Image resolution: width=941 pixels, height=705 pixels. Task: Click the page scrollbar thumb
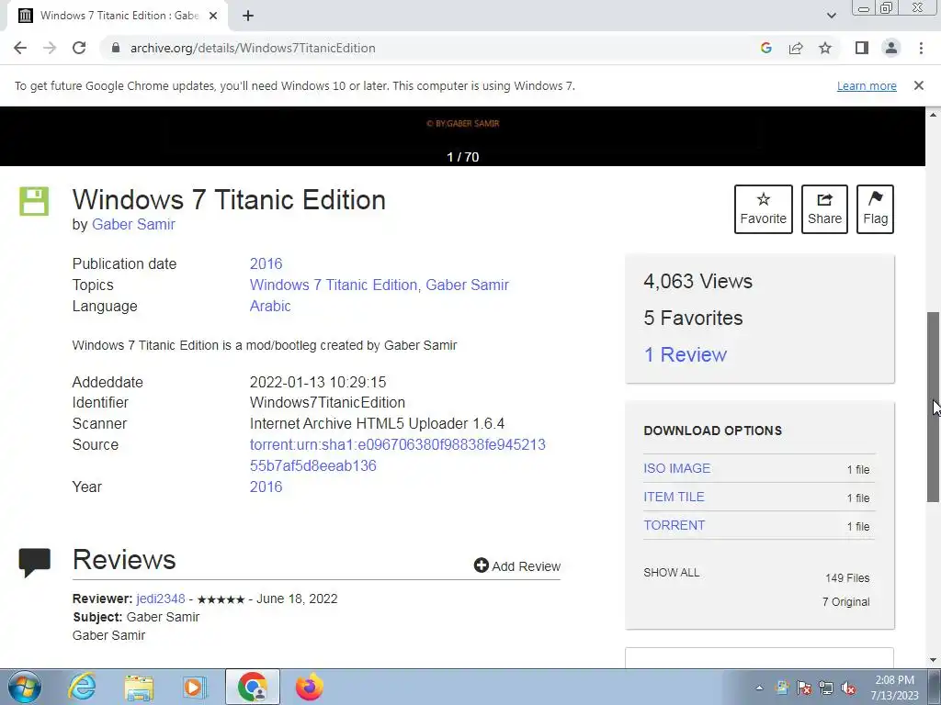pyautogui.click(x=934, y=407)
